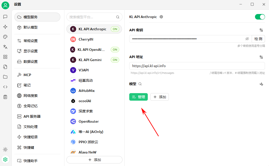The image size is (269, 166).
Task: Open the translation tool in the sidebar
Action: (5, 47)
